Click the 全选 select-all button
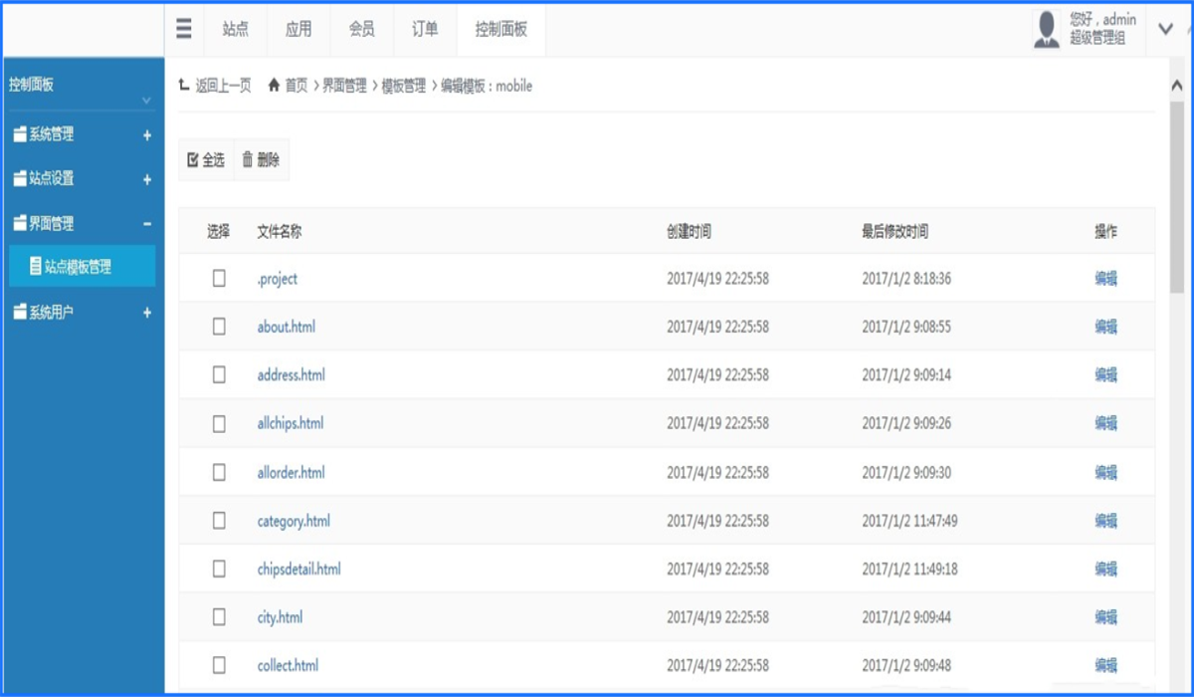1194x697 pixels. (206, 159)
